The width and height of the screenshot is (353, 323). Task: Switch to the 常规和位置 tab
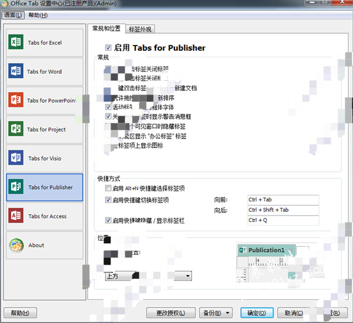(106, 28)
